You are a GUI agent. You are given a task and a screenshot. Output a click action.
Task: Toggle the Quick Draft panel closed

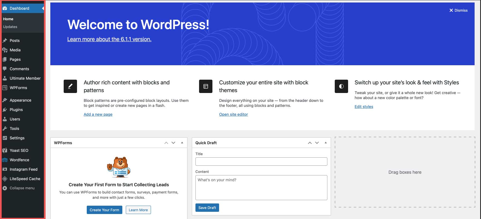[326, 143]
